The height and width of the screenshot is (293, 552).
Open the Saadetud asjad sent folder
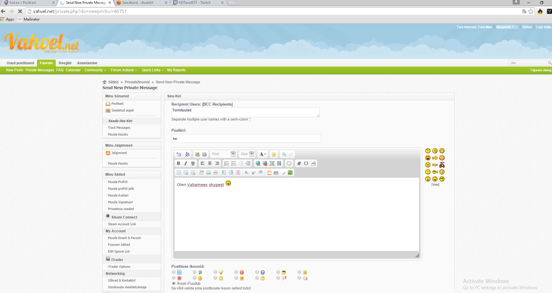tap(122, 110)
